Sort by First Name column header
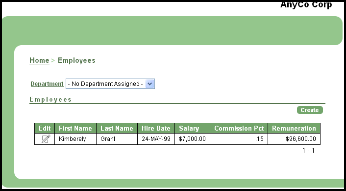 pos(75,128)
